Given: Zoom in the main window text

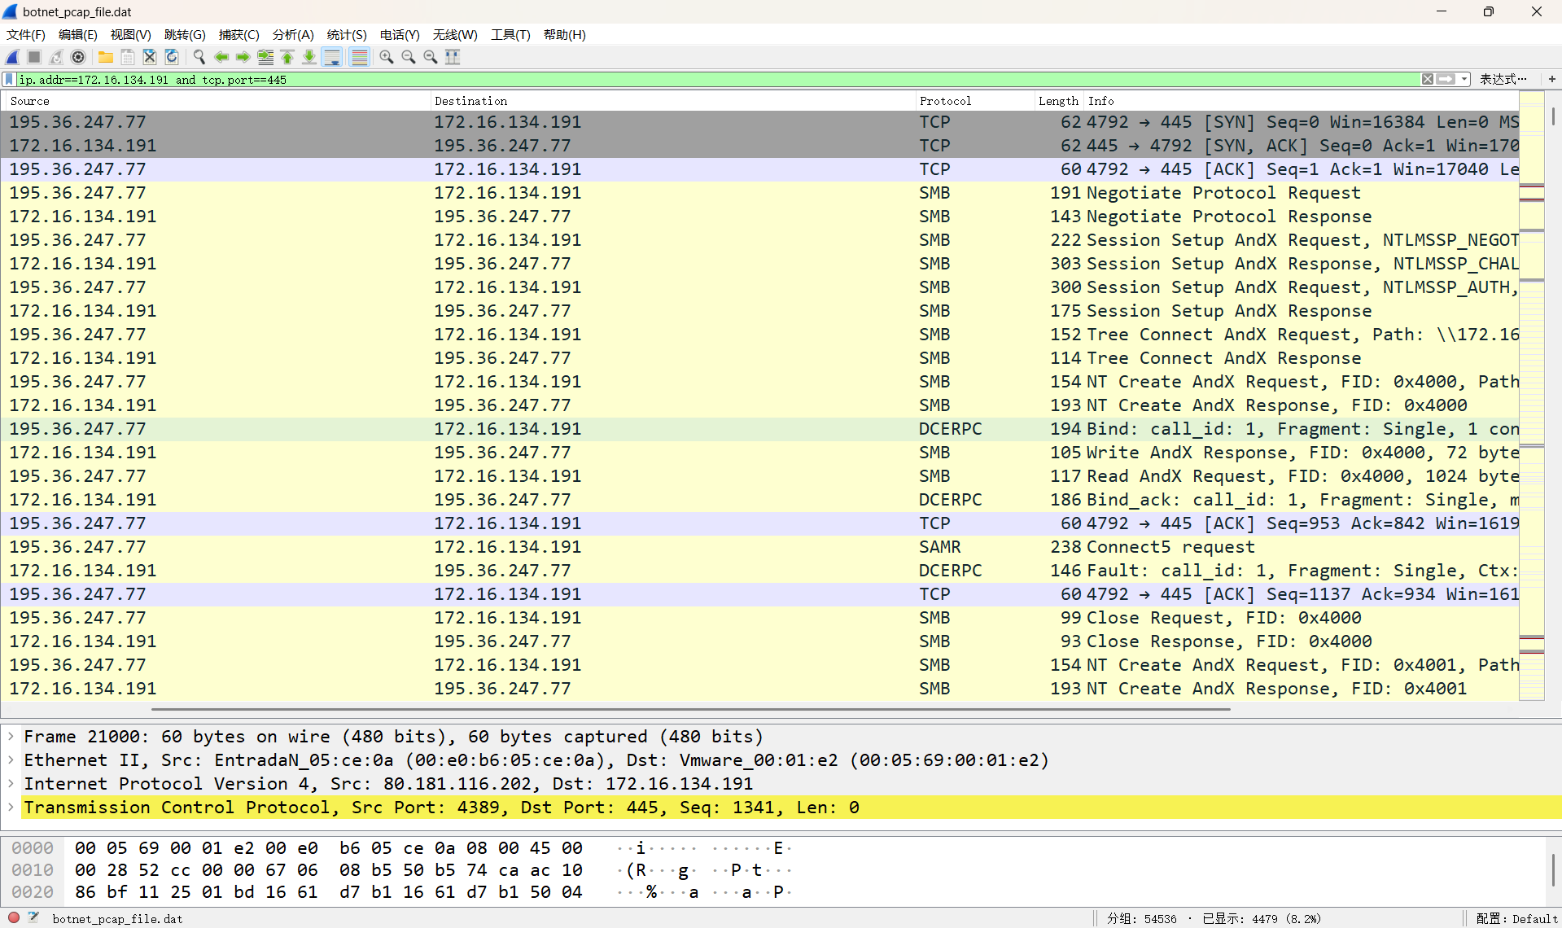Looking at the screenshot, I should tap(387, 57).
